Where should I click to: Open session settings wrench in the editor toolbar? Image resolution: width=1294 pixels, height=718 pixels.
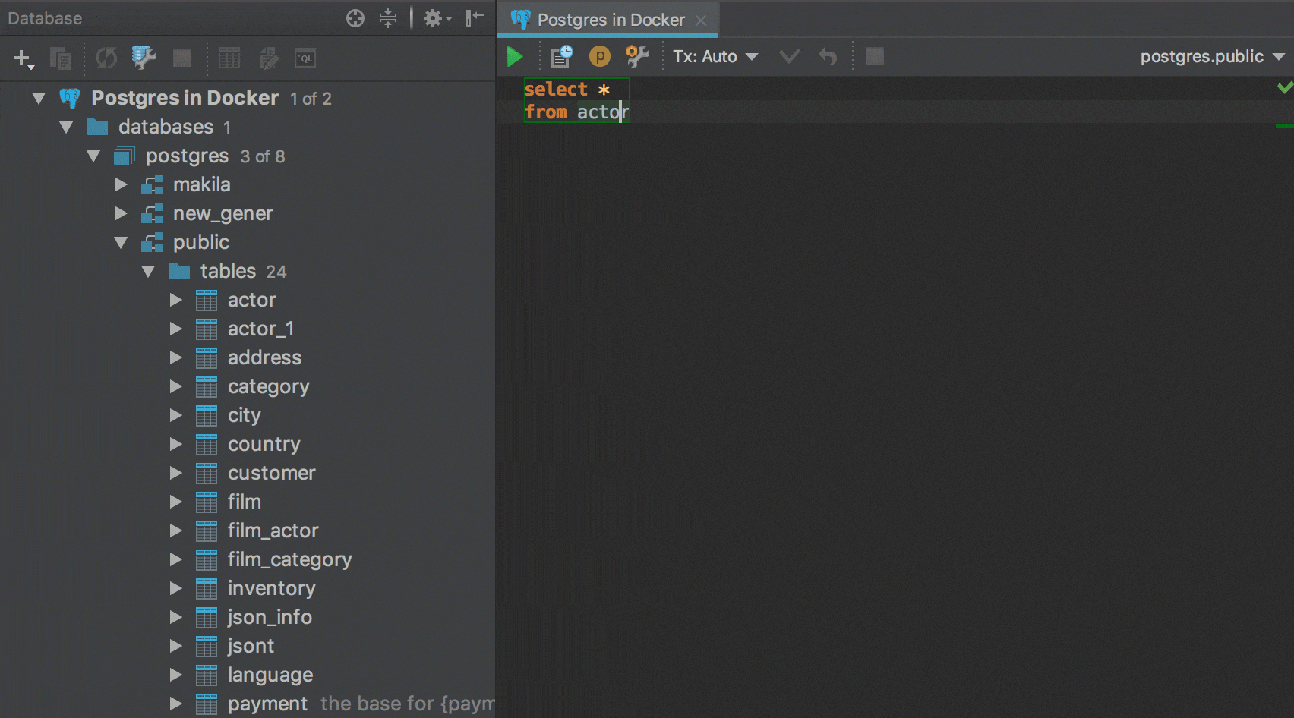click(x=637, y=55)
